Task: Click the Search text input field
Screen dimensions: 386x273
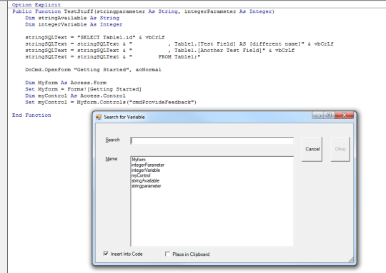Action: pyautogui.click(x=212, y=140)
